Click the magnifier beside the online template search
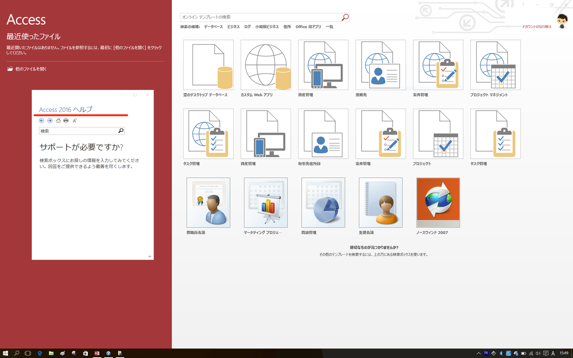 point(345,17)
